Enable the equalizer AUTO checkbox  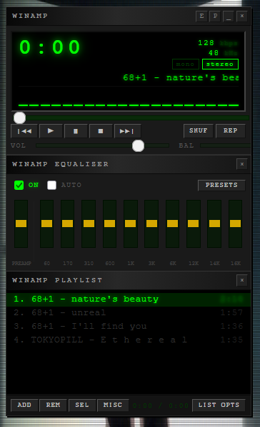point(52,185)
